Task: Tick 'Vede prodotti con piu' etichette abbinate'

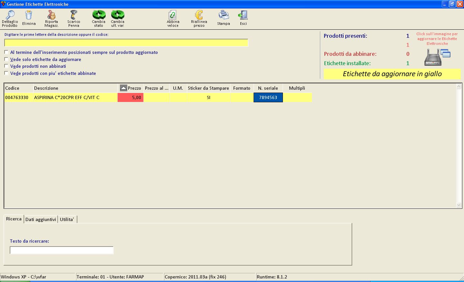Action: (x=6, y=73)
